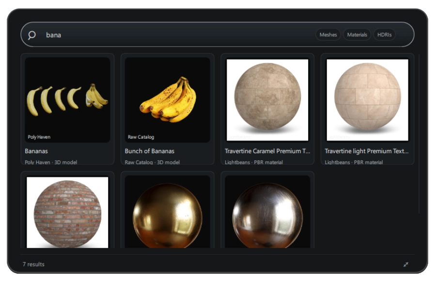Click the "Raw Catalog" badge on thumbnail
Screen dimensions: 436x281
141,137
